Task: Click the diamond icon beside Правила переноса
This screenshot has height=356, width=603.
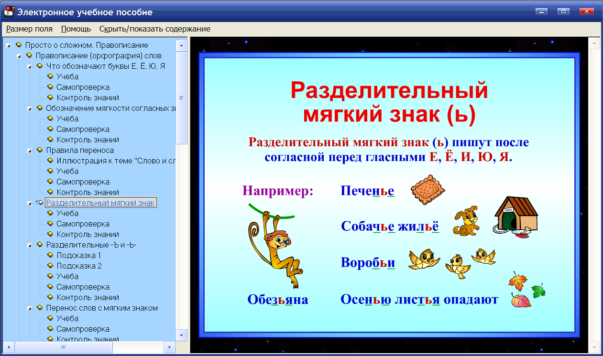Action: pyautogui.click(x=39, y=150)
